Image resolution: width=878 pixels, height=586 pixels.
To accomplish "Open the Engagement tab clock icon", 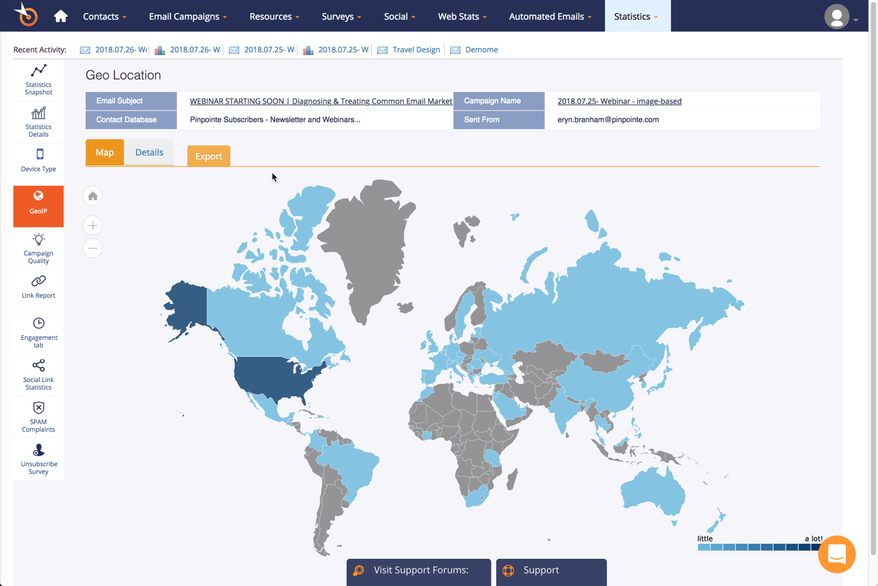I will coord(38,323).
